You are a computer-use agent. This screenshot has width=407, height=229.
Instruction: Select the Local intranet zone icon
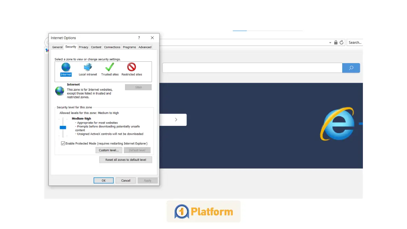[x=88, y=68]
